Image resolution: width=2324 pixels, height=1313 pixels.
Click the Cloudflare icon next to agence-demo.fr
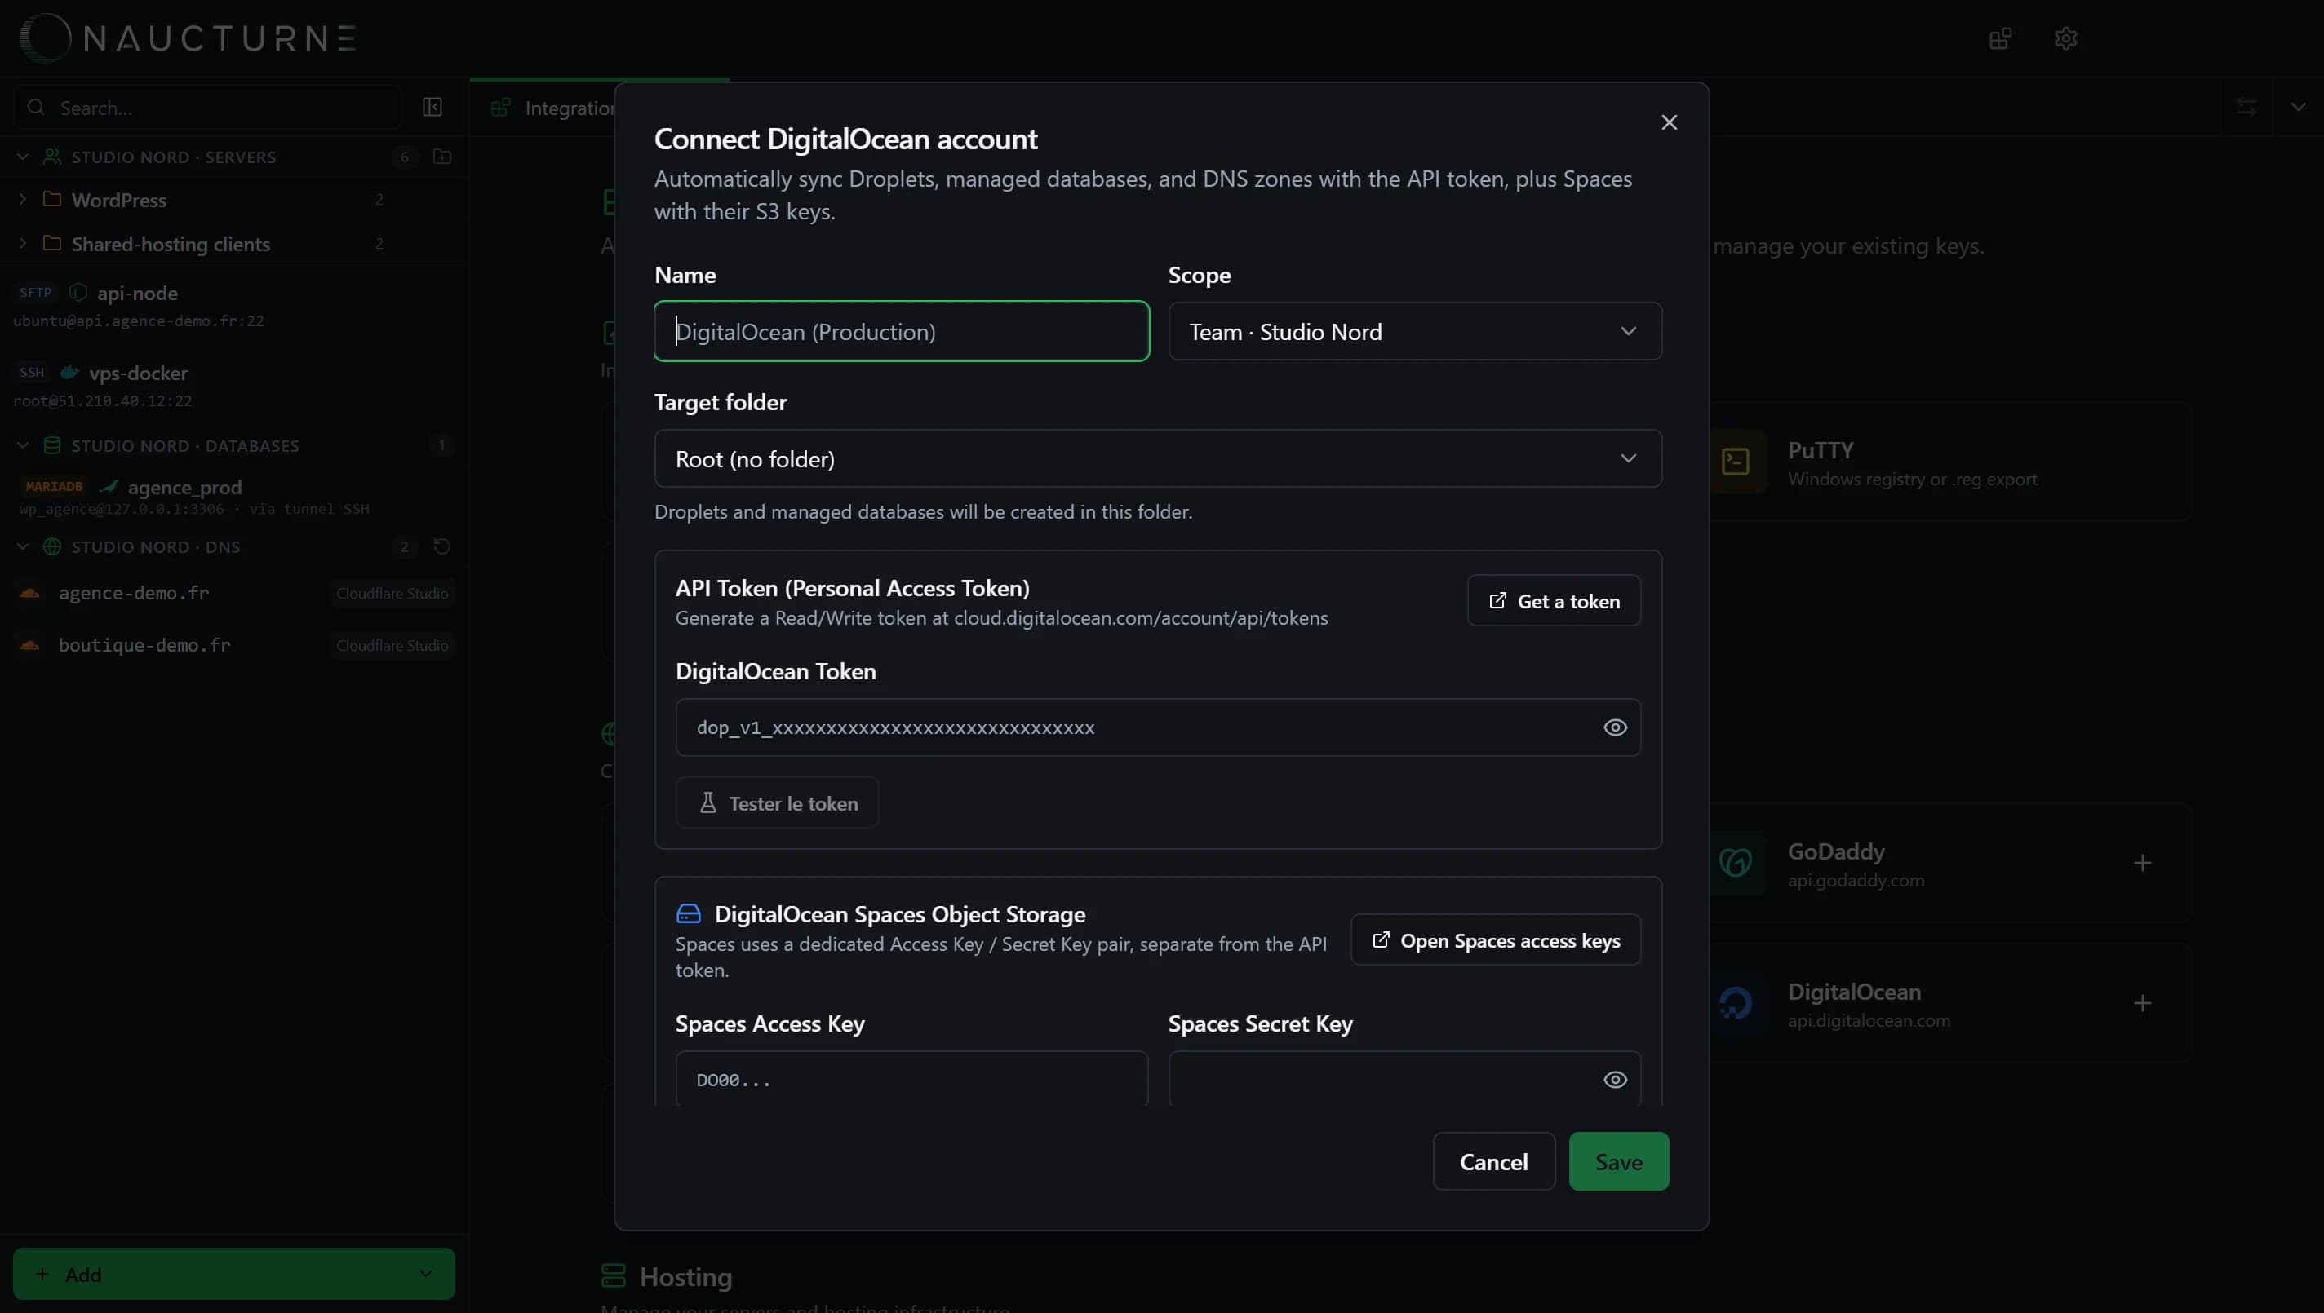click(x=29, y=592)
